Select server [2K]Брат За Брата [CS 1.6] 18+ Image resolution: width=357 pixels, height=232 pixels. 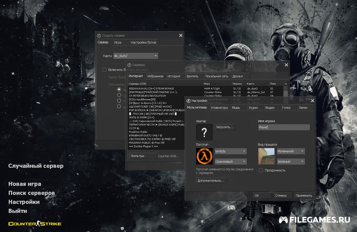156,103
